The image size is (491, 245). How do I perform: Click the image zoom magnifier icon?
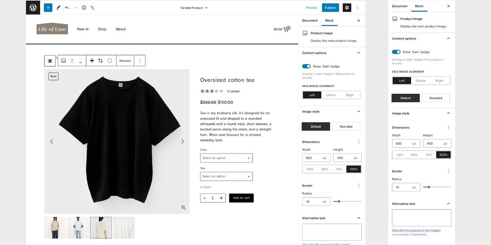(x=184, y=207)
